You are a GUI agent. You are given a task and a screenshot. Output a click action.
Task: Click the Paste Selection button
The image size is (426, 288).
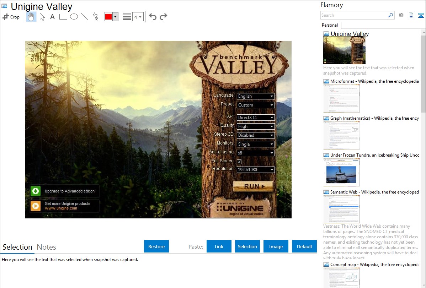[x=247, y=246]
